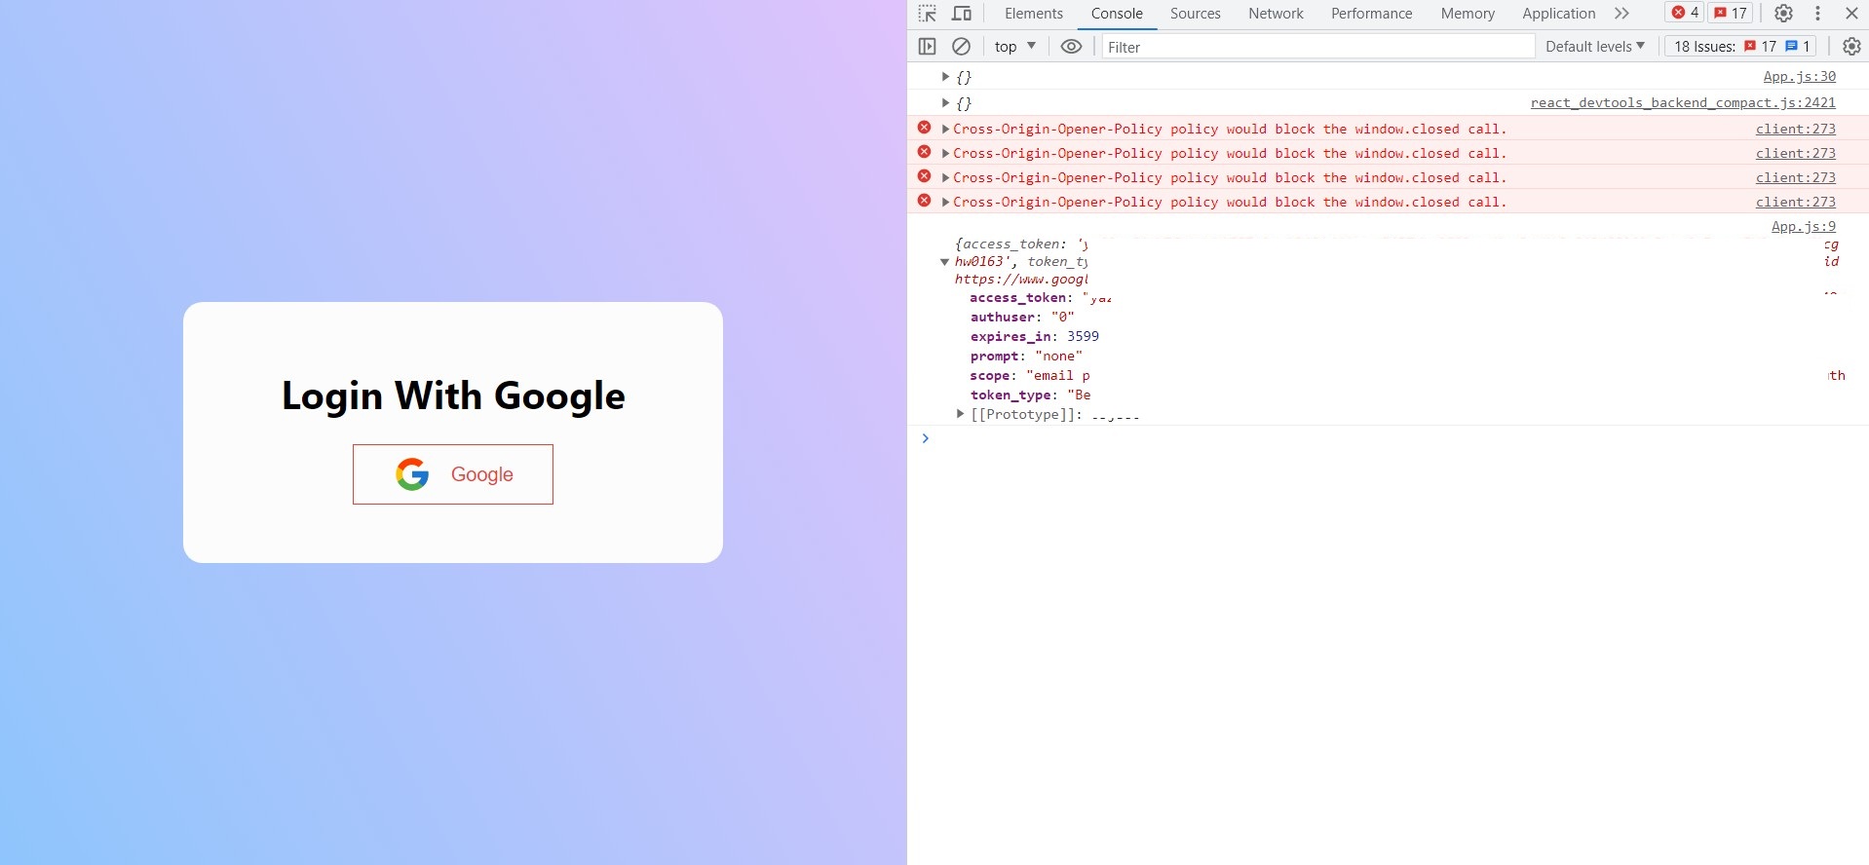This screenshot has height=865, width=1869.
Task: Open the Sources tab
Action: (1196, 14)
